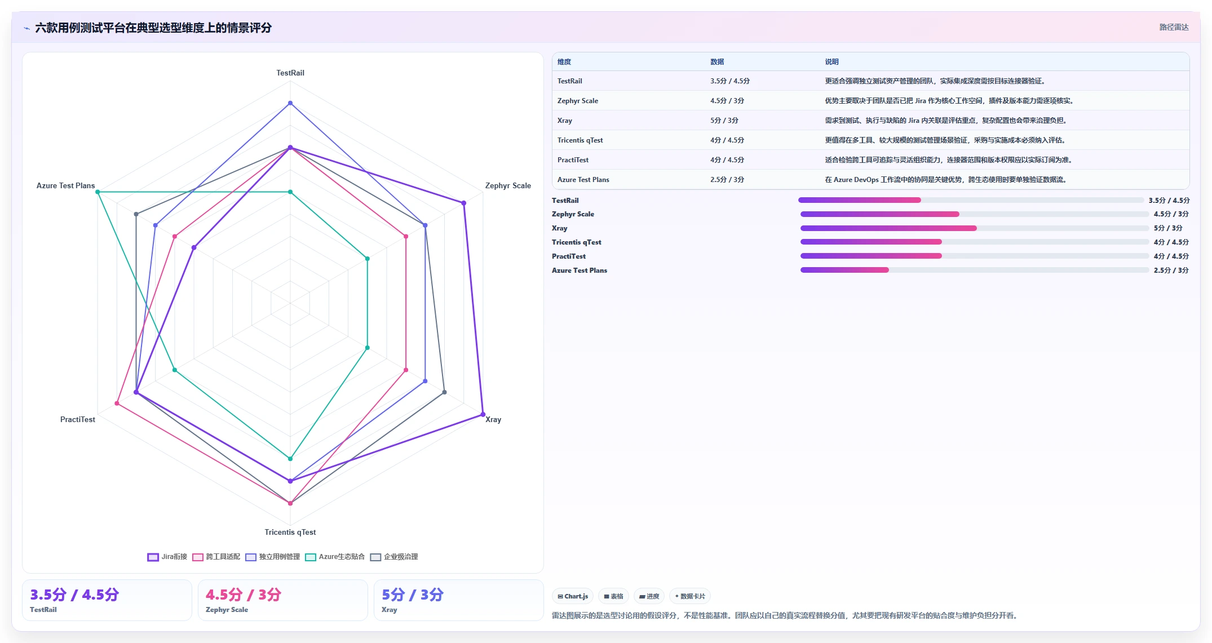This screenshot has height=643, width=1212.
Task: Click the Zephyr Scale progress bar
Action: (975, 214)
